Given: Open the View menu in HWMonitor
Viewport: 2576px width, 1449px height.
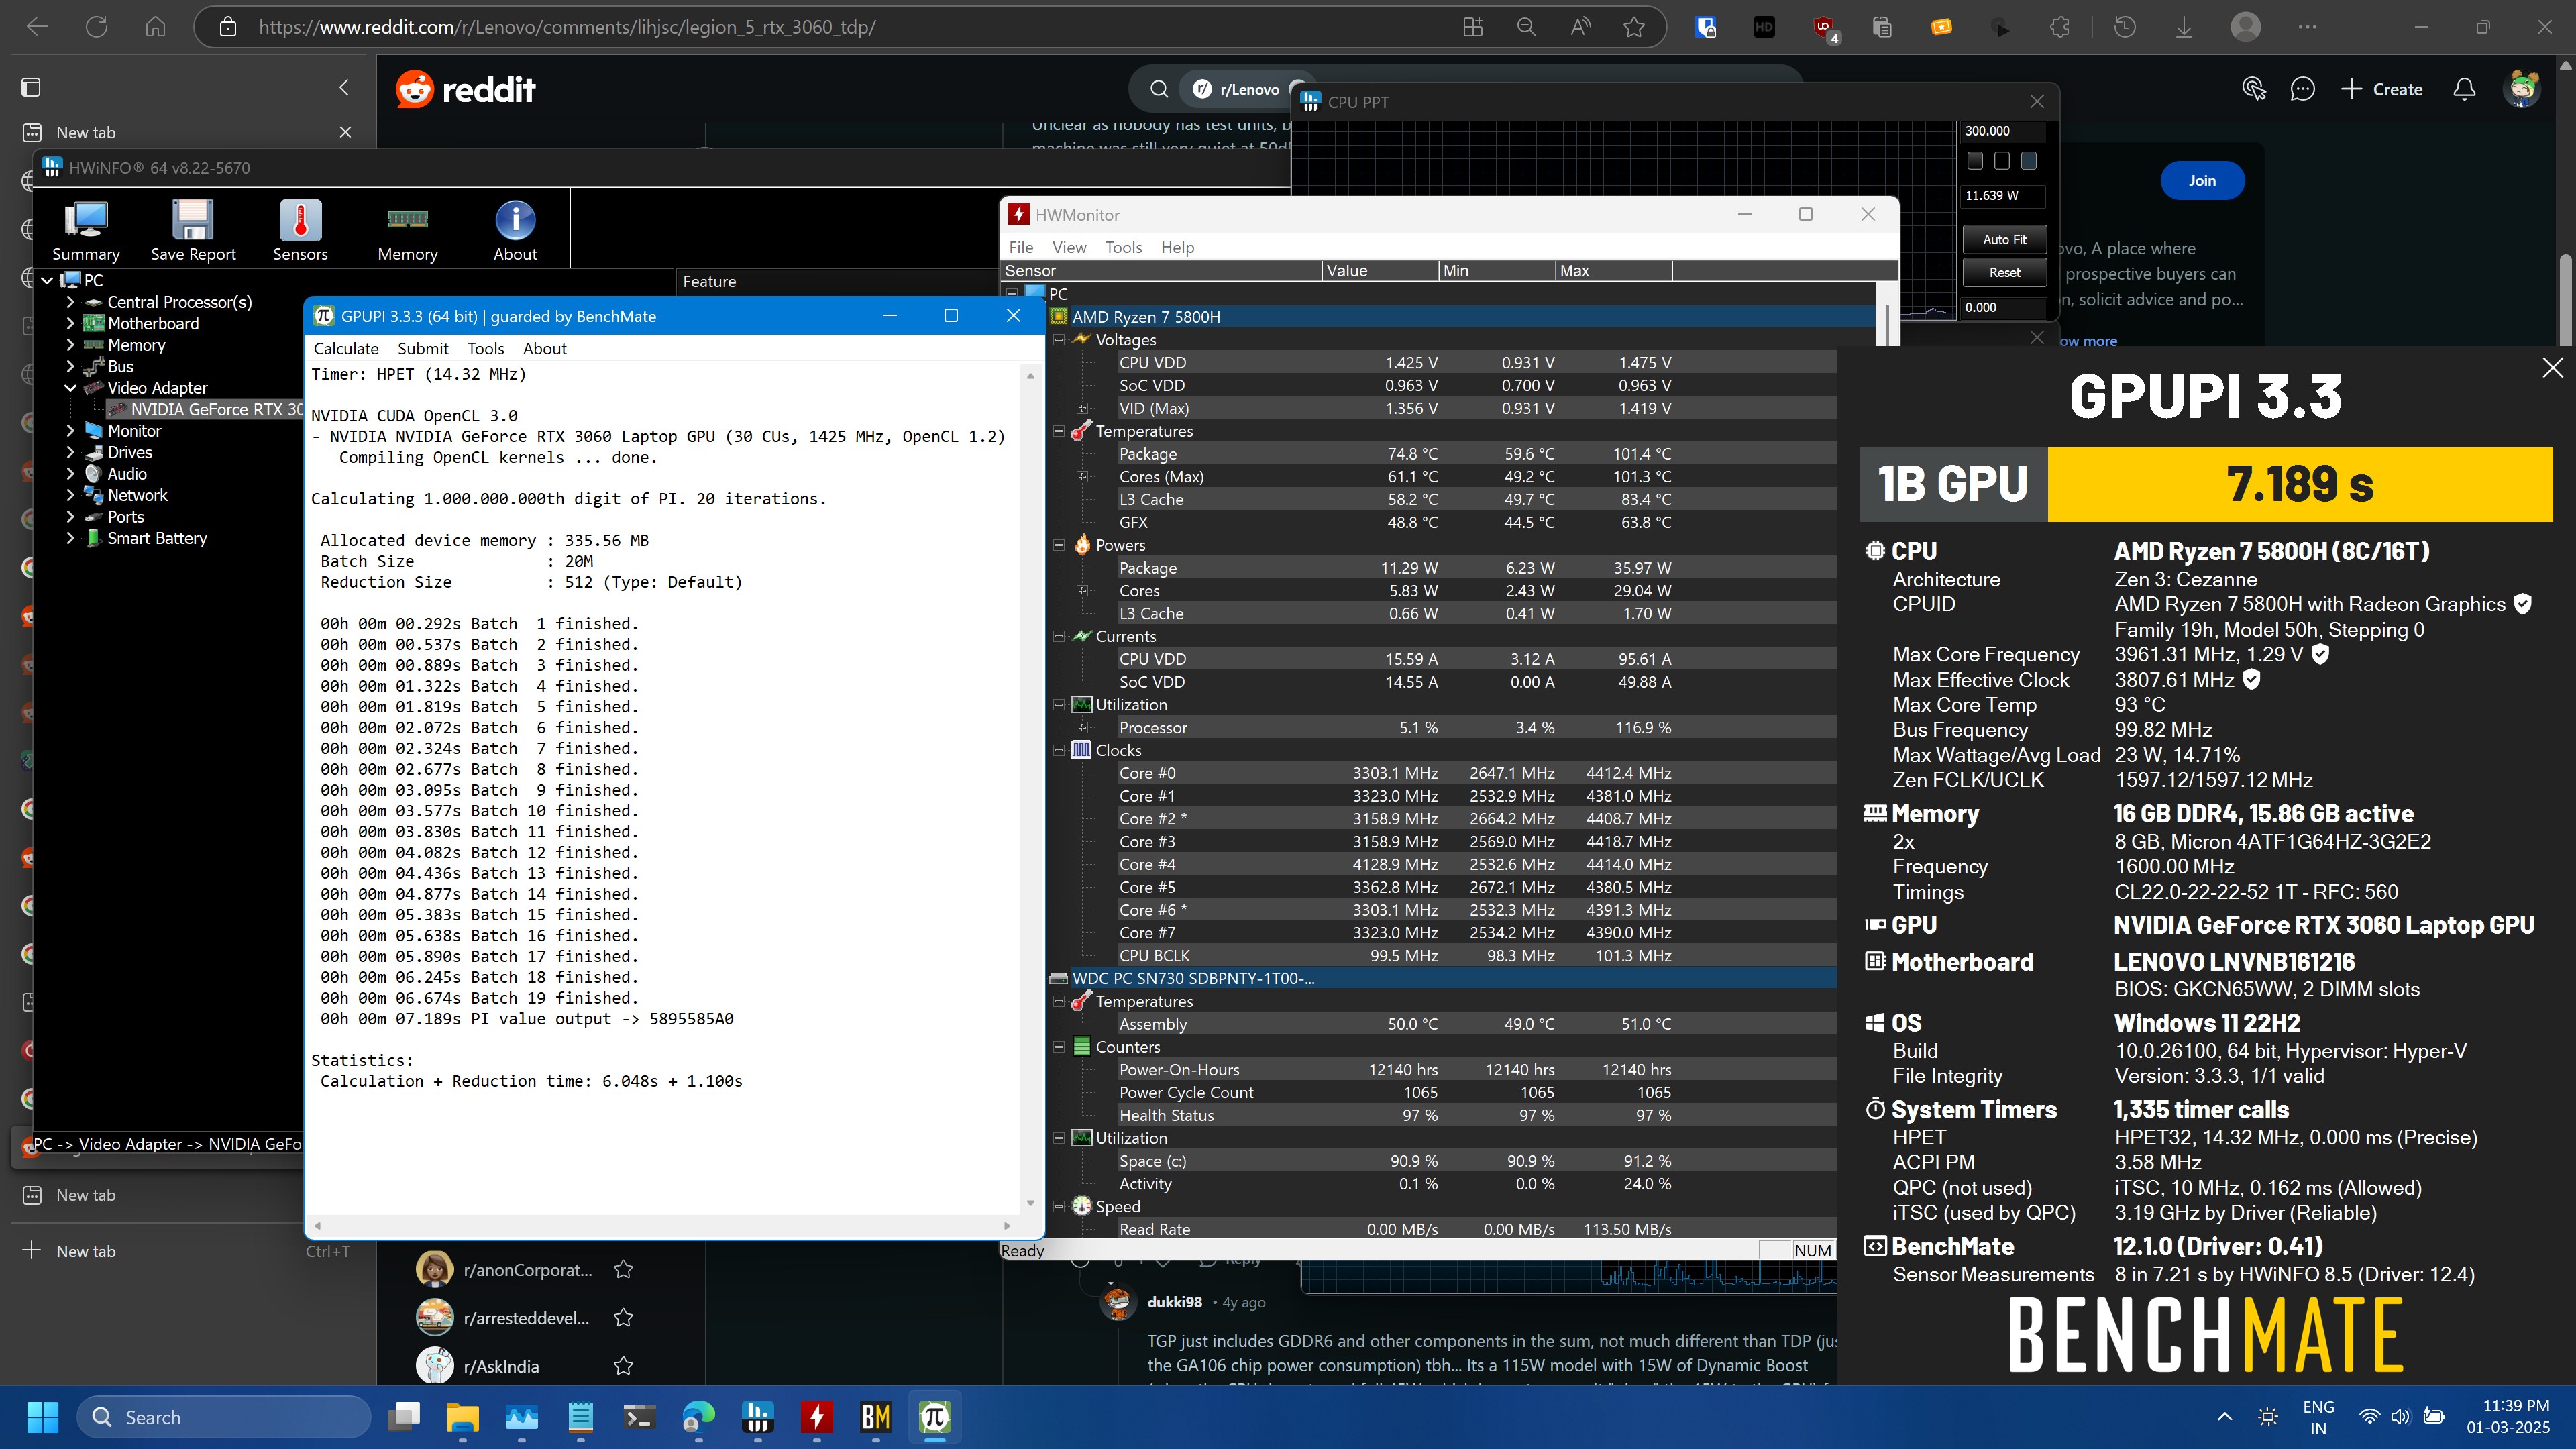Looking at the screenshot, I should click(1069, 247).
